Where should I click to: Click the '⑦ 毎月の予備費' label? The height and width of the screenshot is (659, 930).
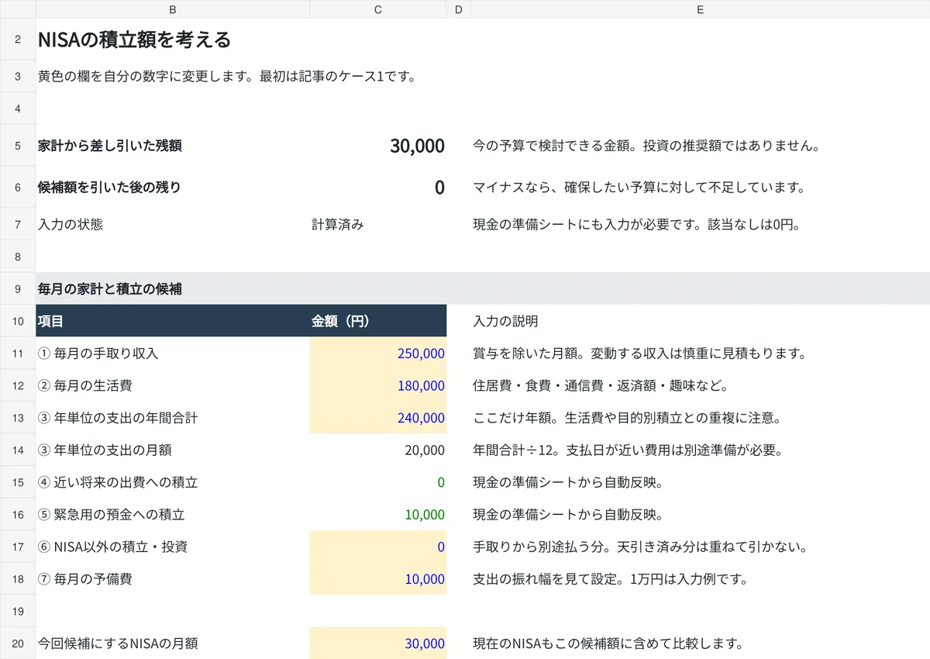pyautogui.click(x=84, y=579)
